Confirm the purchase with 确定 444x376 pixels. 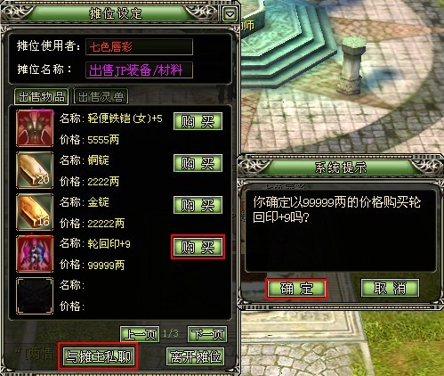coord(296,288)
